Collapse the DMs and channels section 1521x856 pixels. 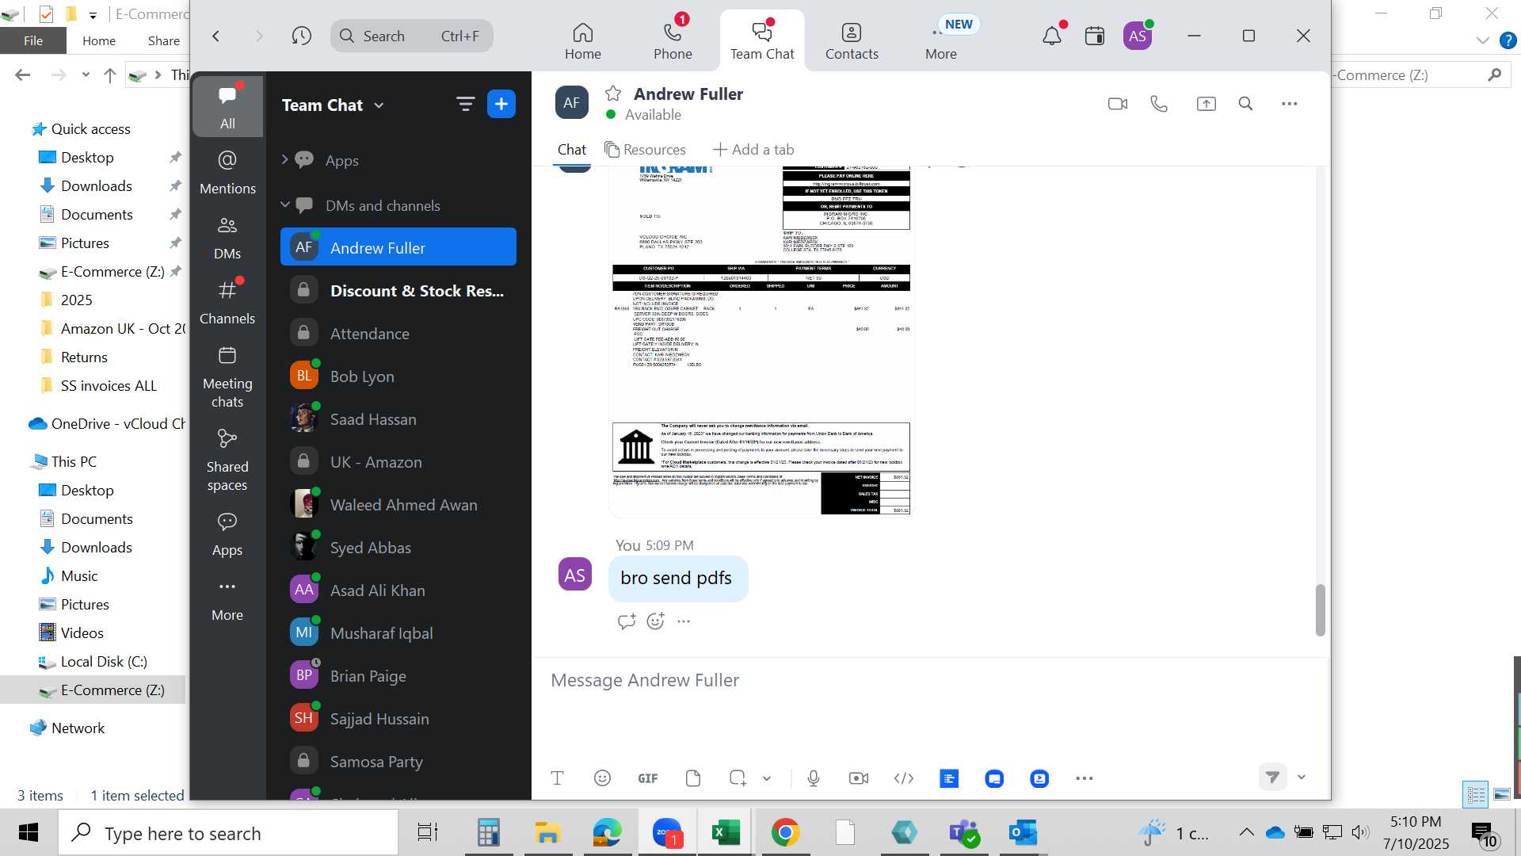(285, 205)
